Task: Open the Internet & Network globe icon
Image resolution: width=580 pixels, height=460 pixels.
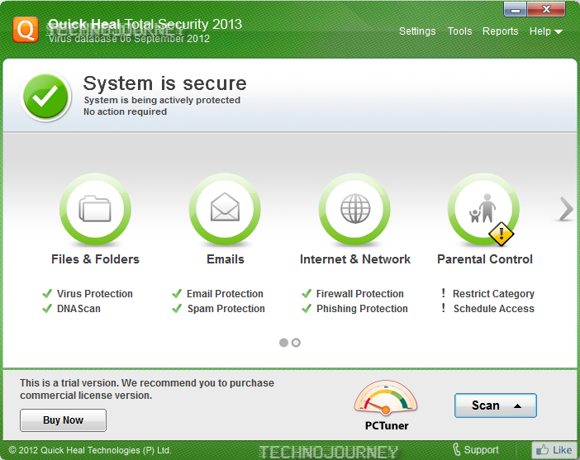Action: (354, 209)
